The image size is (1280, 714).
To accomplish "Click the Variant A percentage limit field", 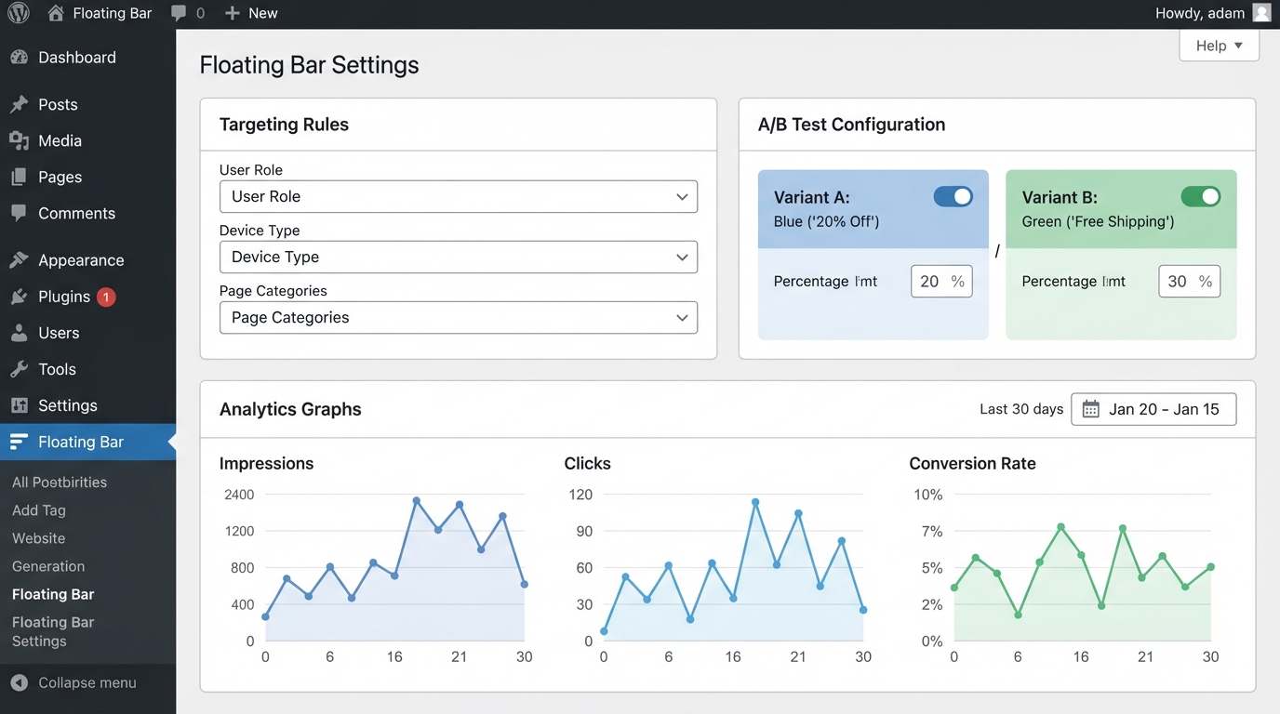I will pos(940,281).
